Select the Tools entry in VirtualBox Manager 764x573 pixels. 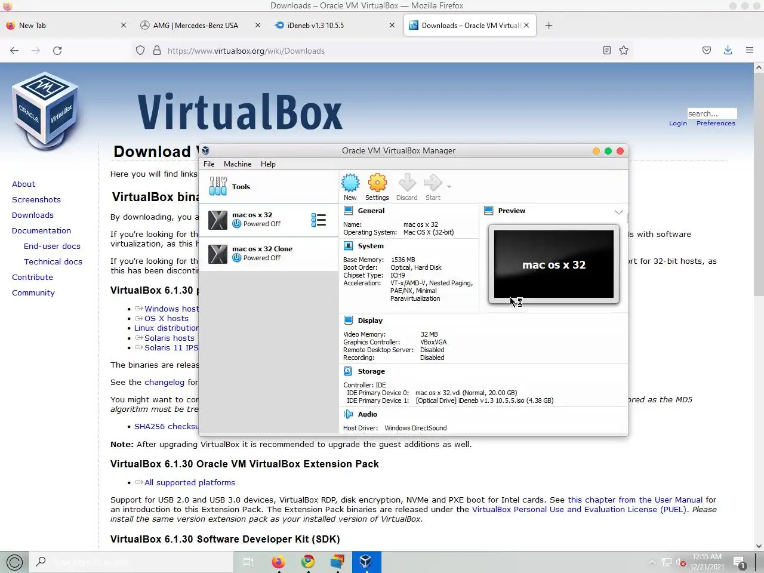pyautogui.click(x=269, y=187)
